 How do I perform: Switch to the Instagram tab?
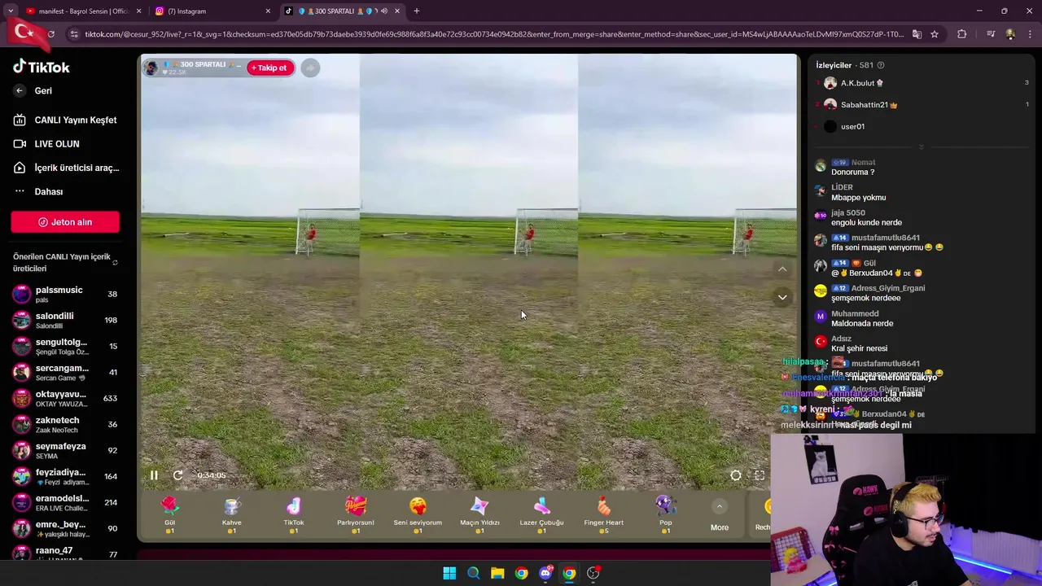coord(212,11)
